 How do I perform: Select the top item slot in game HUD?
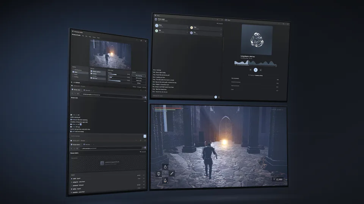[x=165, y=167]
